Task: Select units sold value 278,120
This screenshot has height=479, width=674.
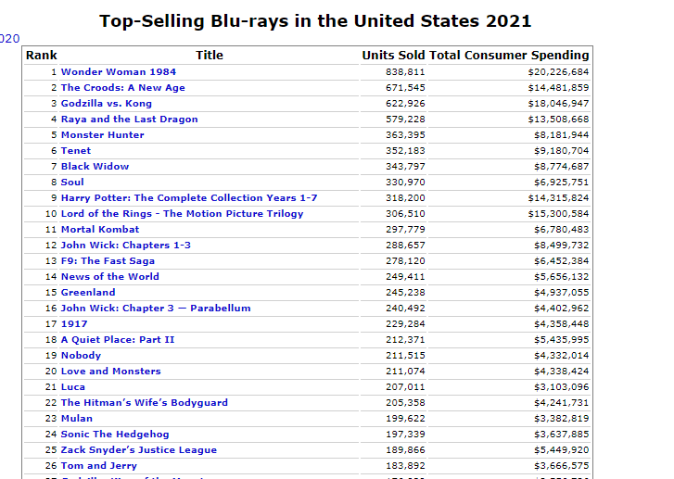Action: coord(405,260)
